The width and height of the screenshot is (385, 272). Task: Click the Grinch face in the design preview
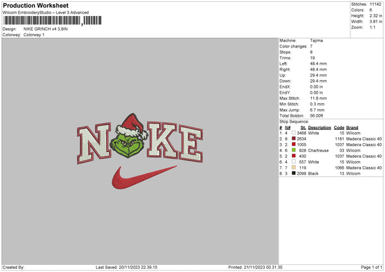(x=128, y=146)
